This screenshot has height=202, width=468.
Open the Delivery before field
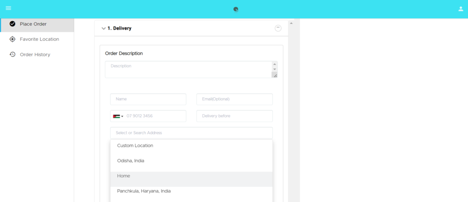[x=234, y=116]
